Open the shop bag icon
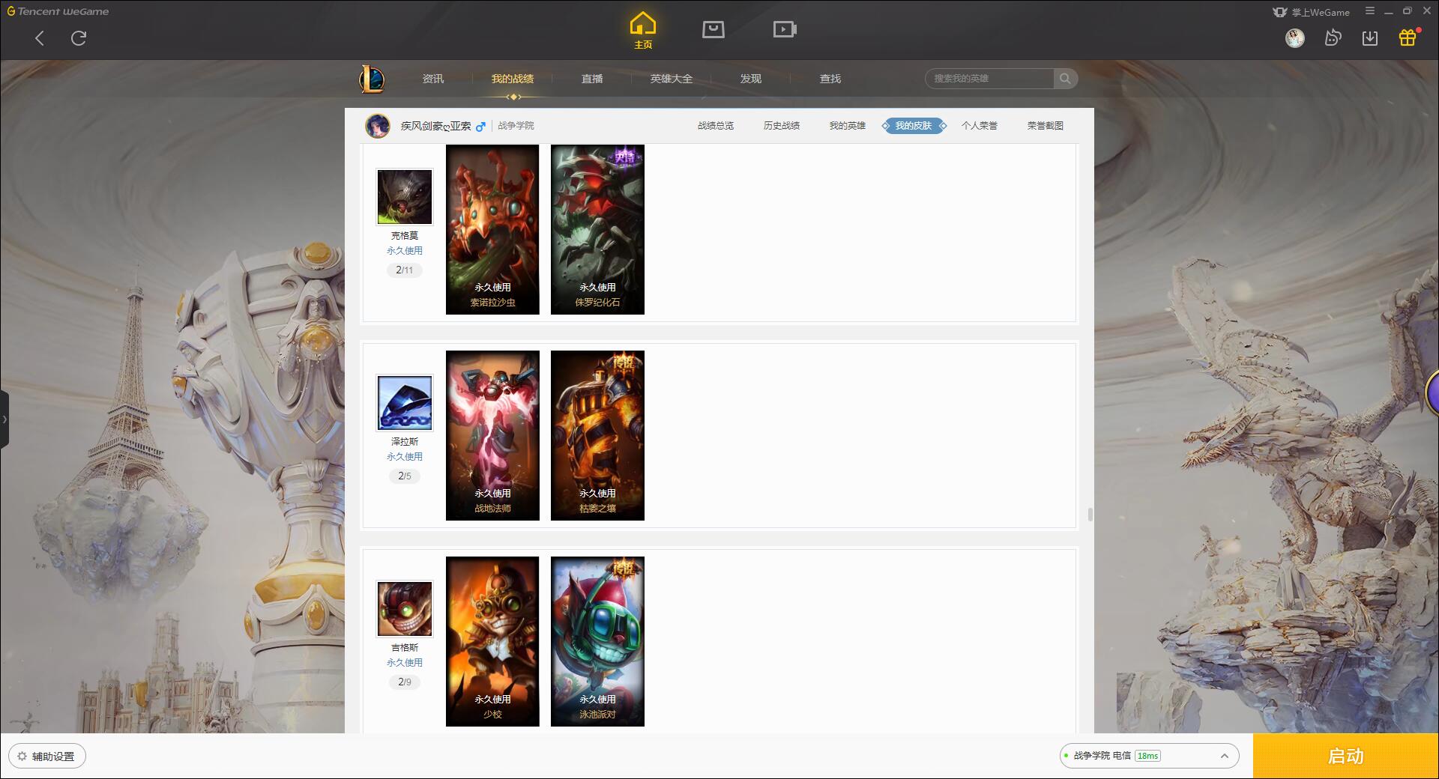The width and height of the screenshot is (1439, 779). [x=713, y=29]
